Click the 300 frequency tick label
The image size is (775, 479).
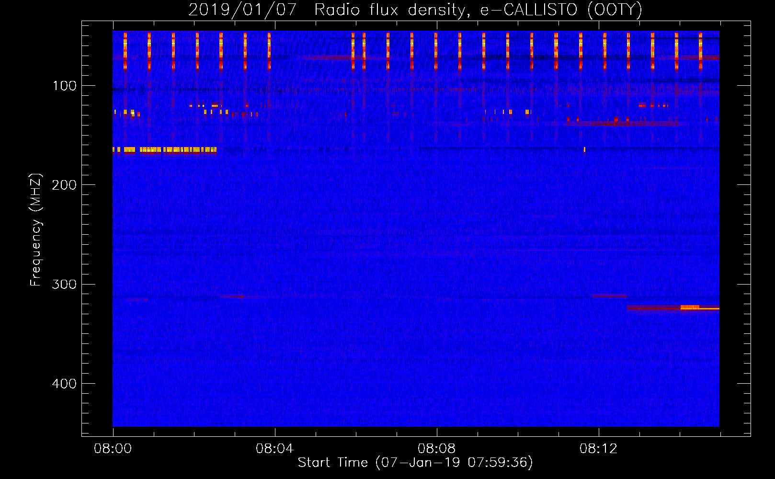point(64,285)
